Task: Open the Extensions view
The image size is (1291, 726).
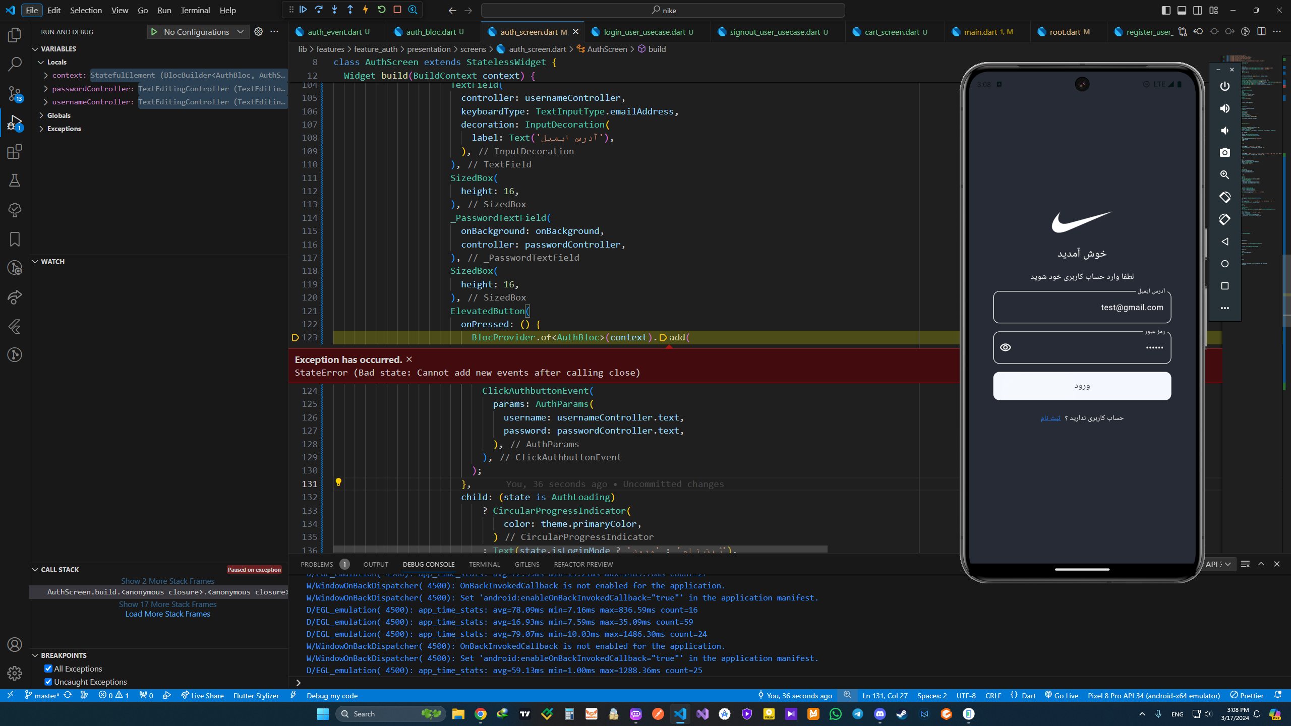Action: [15, 152]
